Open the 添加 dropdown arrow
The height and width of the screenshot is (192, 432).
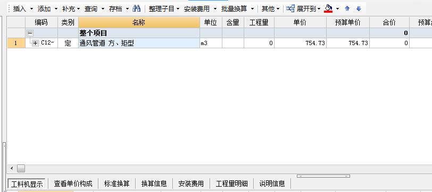click(x=56, y=9)
